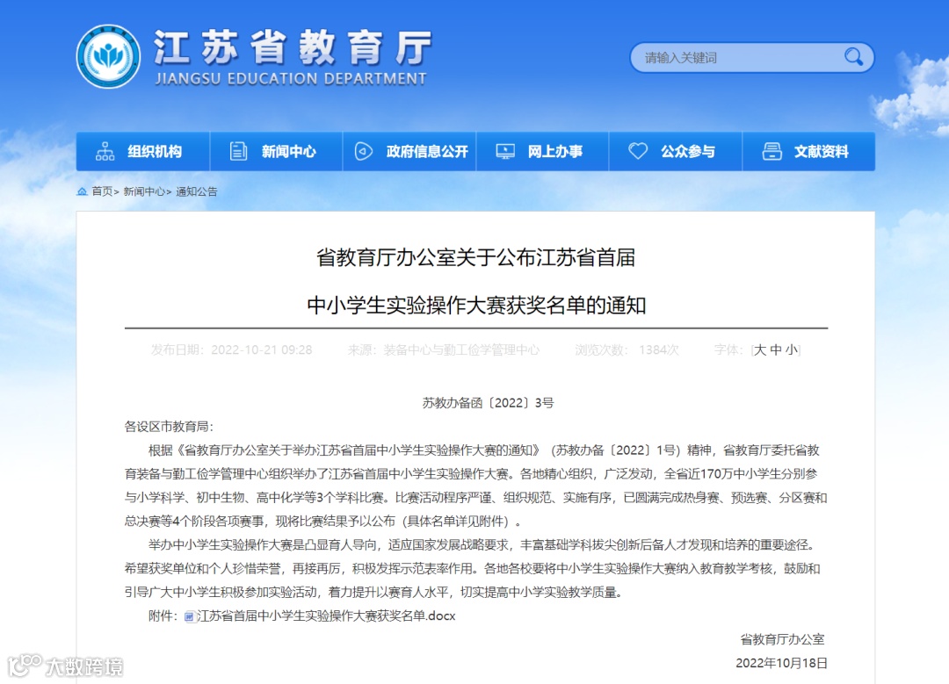The image size is (949, 684).
Task: Click the publish date 2022-10-21 09:28
Action: pyautogui.click(x=262, y=350)
